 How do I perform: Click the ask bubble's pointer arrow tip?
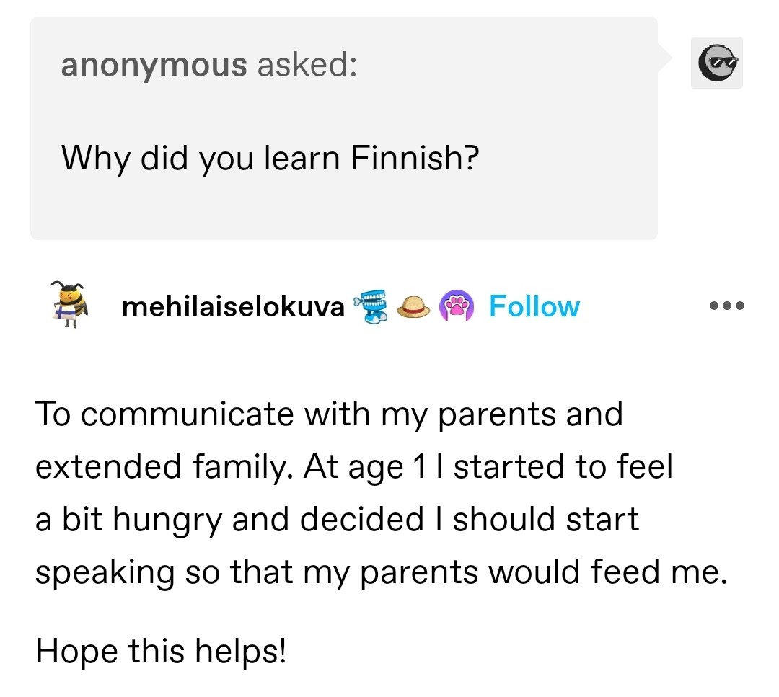tap(669, 54)
